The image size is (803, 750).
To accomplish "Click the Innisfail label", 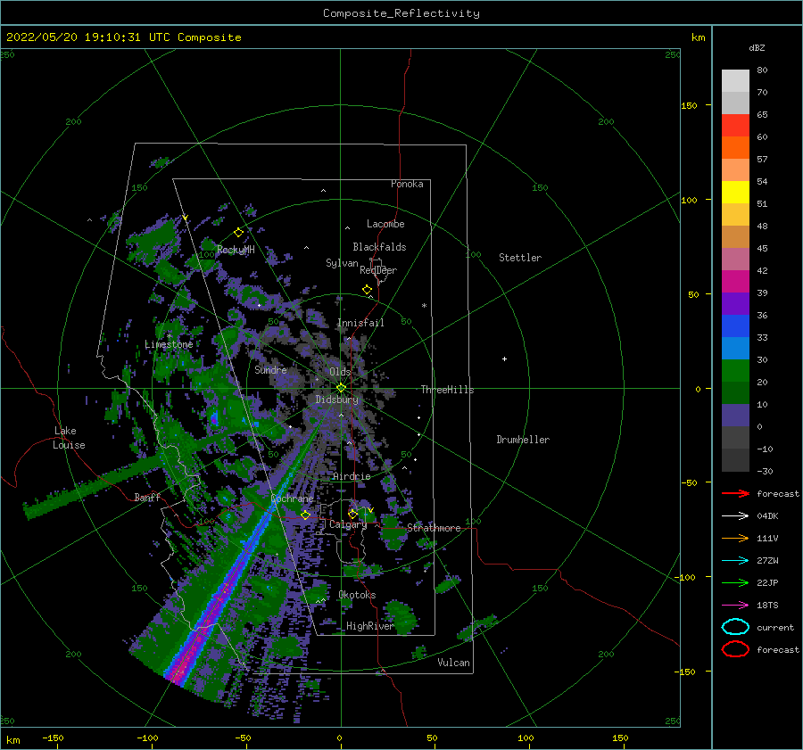I will [360, 323].
